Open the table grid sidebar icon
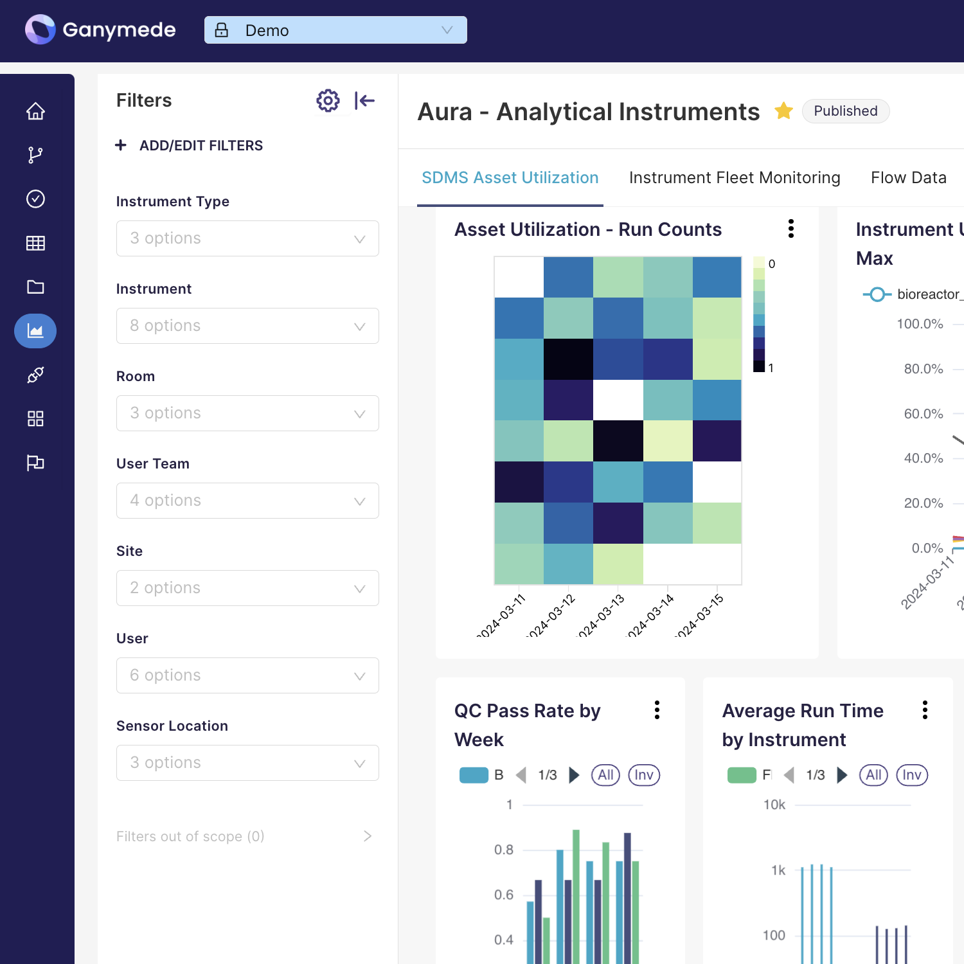This screenshot has width=964, height=964. 35,243
